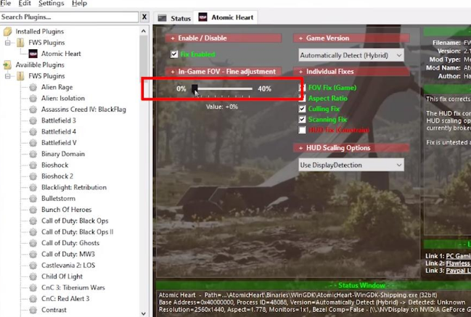This screenshot has width=471, height=317.
Task: Click gear icon for Call of Duty: Ghosts
Action: (33, 243)
